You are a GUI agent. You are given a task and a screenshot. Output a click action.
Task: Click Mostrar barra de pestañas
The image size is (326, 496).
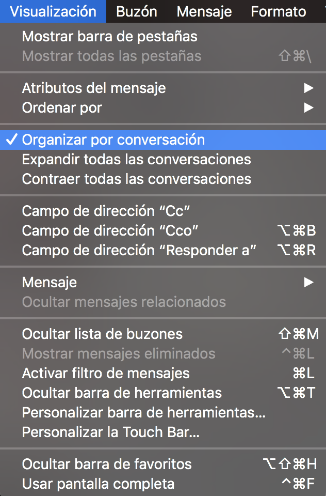tap(109, 37)
